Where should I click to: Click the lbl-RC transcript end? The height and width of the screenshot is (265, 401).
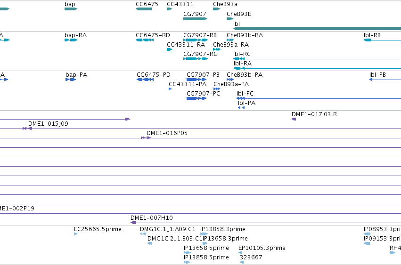tap(239, 59)
